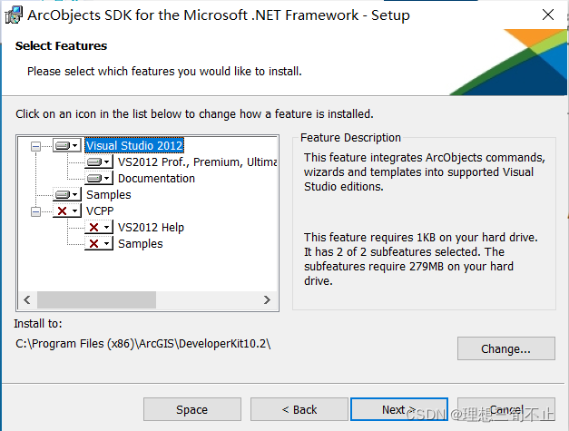The image size is (569, 431).
Task: Open red X dropdown for Samples under VCPP
Action: point(99,243)
